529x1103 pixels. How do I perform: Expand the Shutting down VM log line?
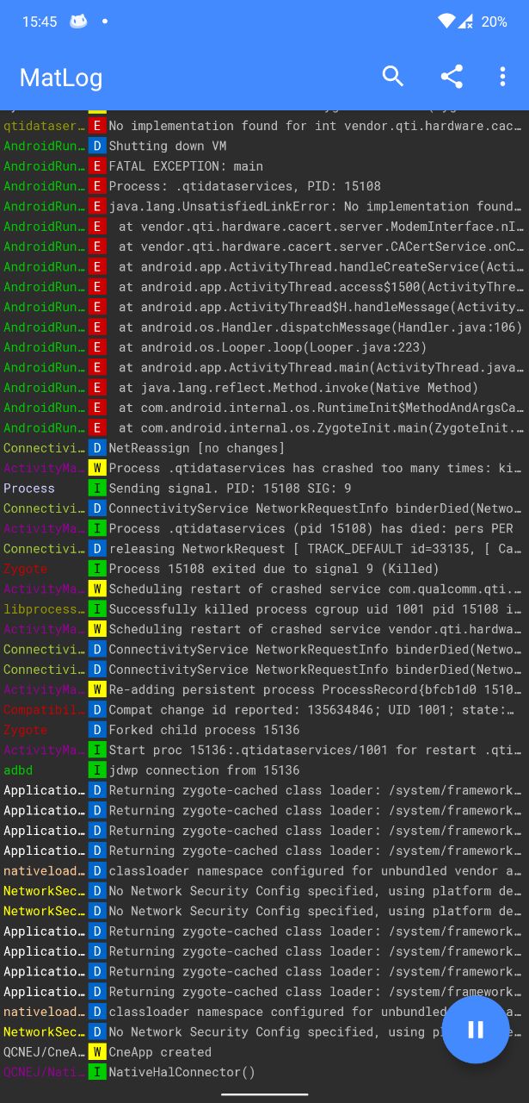(168, 146)
